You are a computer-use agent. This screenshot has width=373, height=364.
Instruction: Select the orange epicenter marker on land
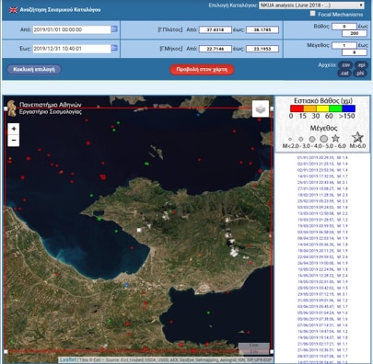tap(200, 255)
